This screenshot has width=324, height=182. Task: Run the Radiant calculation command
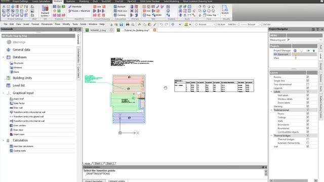tap(119, 7)
